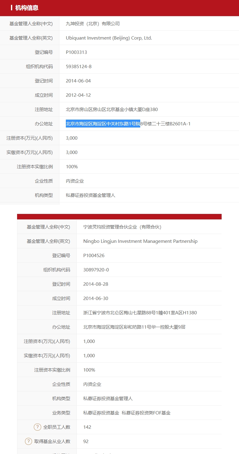Click the 业务类型 row label

[x=61, y=413]
